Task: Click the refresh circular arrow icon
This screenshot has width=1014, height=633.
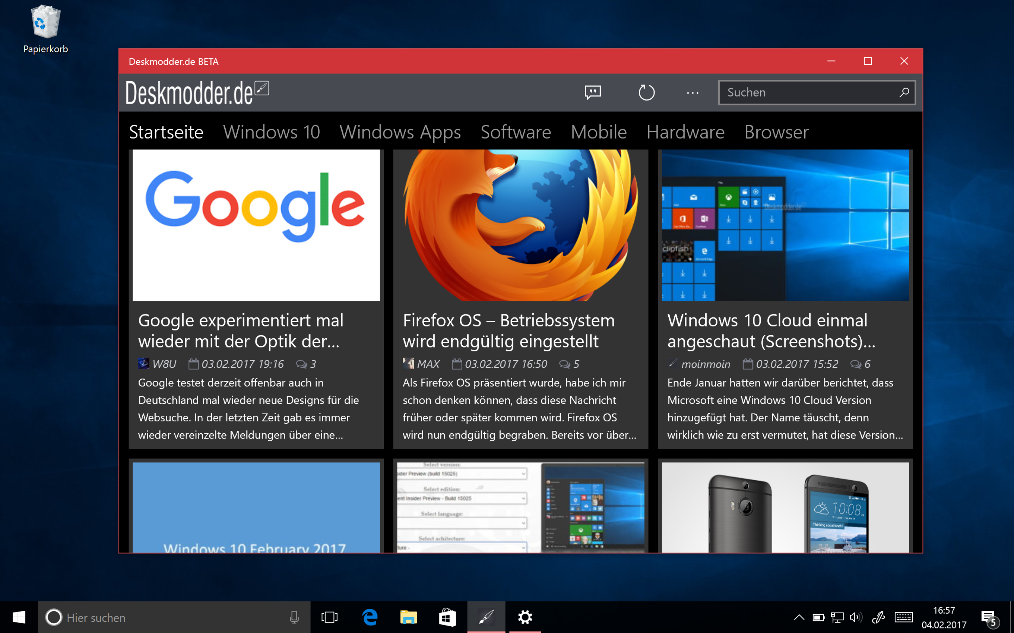Action: coord(646,92)
